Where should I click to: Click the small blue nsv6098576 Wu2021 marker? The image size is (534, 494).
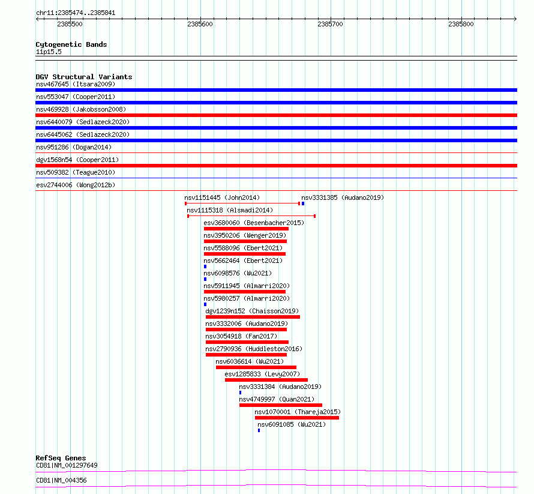point(205,279)
